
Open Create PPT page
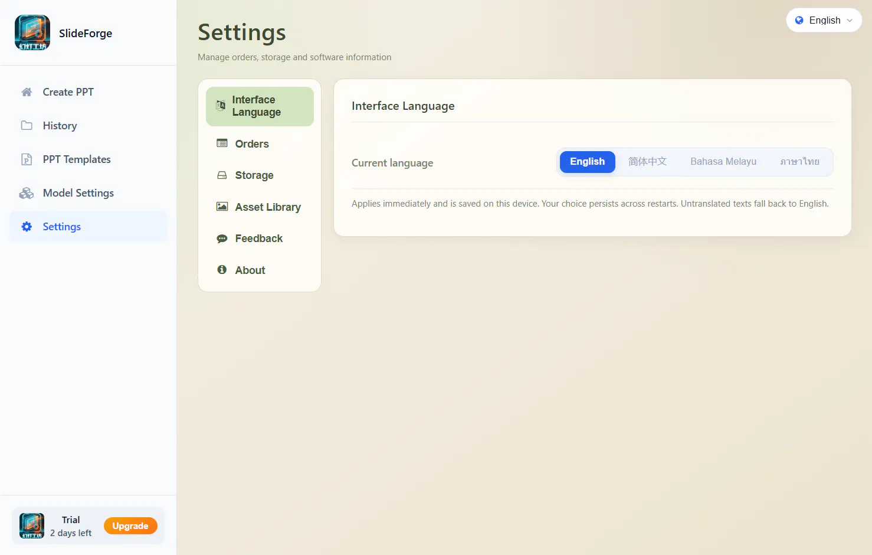point(88,92)
